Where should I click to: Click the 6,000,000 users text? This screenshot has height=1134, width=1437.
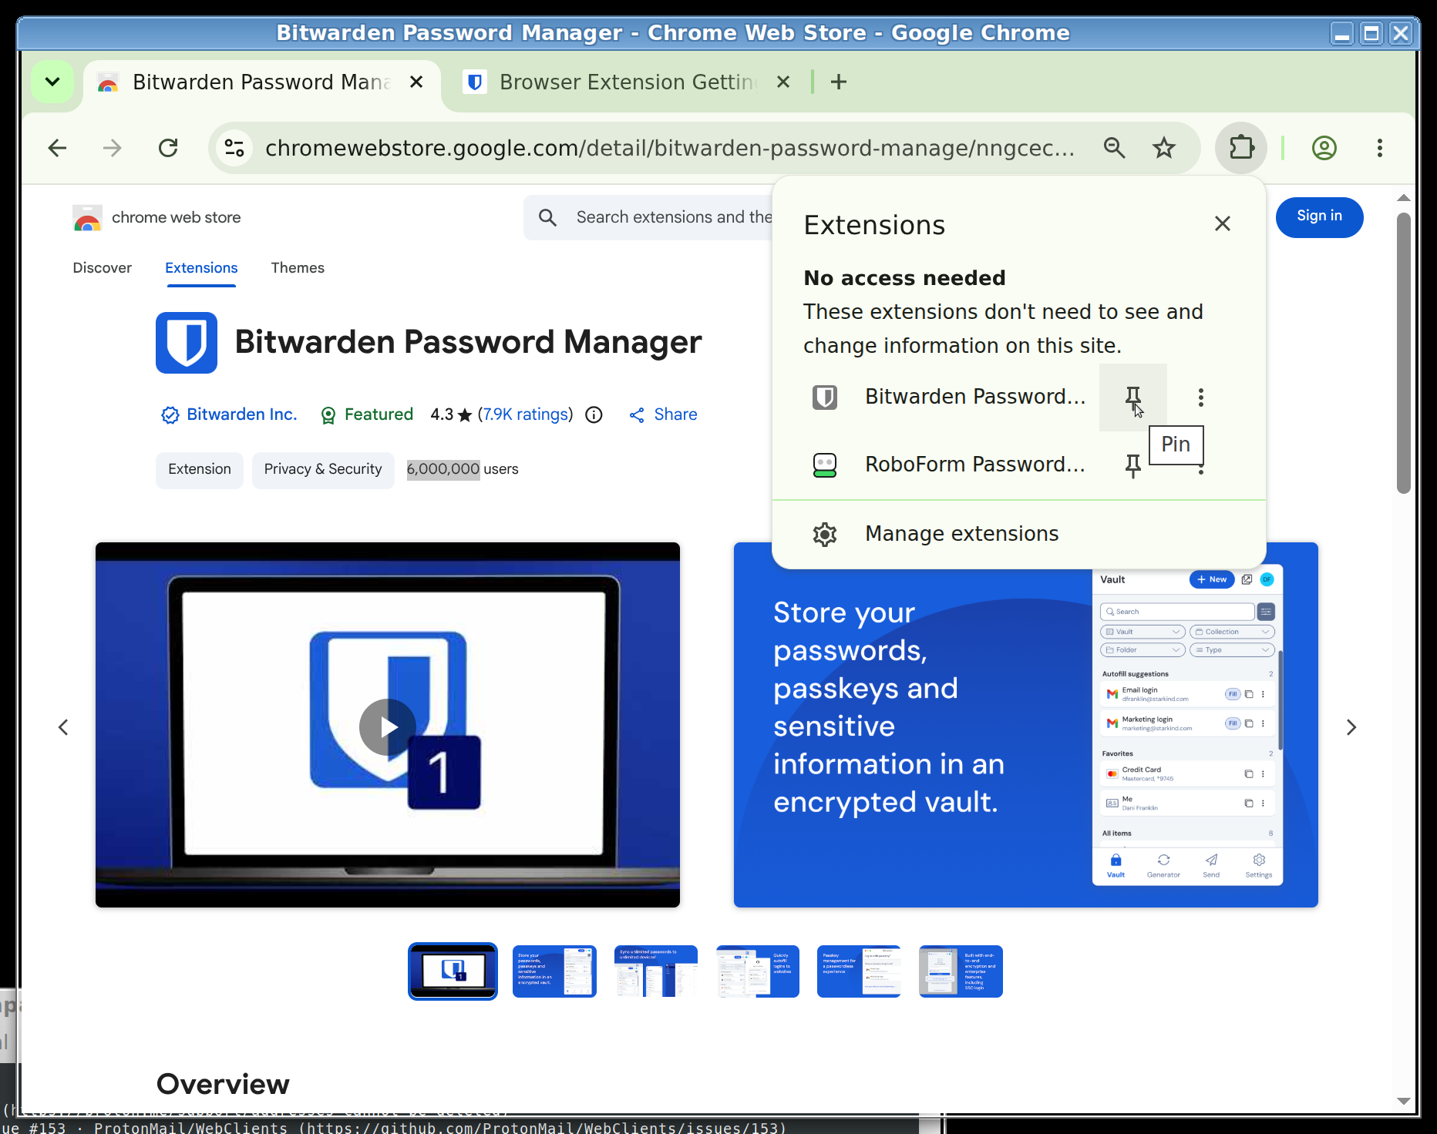[x=463, y=469]
